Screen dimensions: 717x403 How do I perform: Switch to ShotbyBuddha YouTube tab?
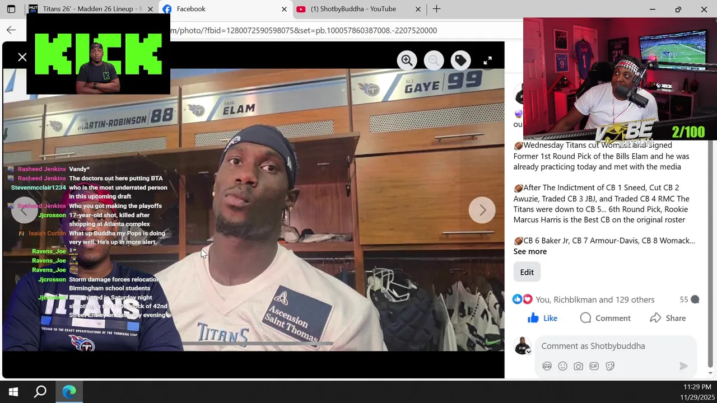pos(358,9)
